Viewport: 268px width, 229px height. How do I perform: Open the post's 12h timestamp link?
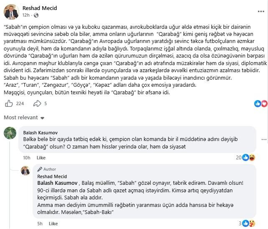26,15
